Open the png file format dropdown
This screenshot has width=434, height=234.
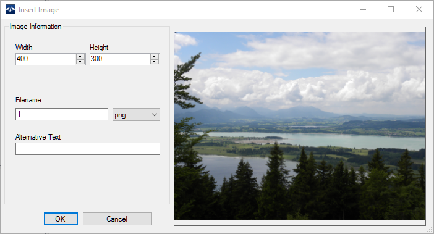point(136,114)
